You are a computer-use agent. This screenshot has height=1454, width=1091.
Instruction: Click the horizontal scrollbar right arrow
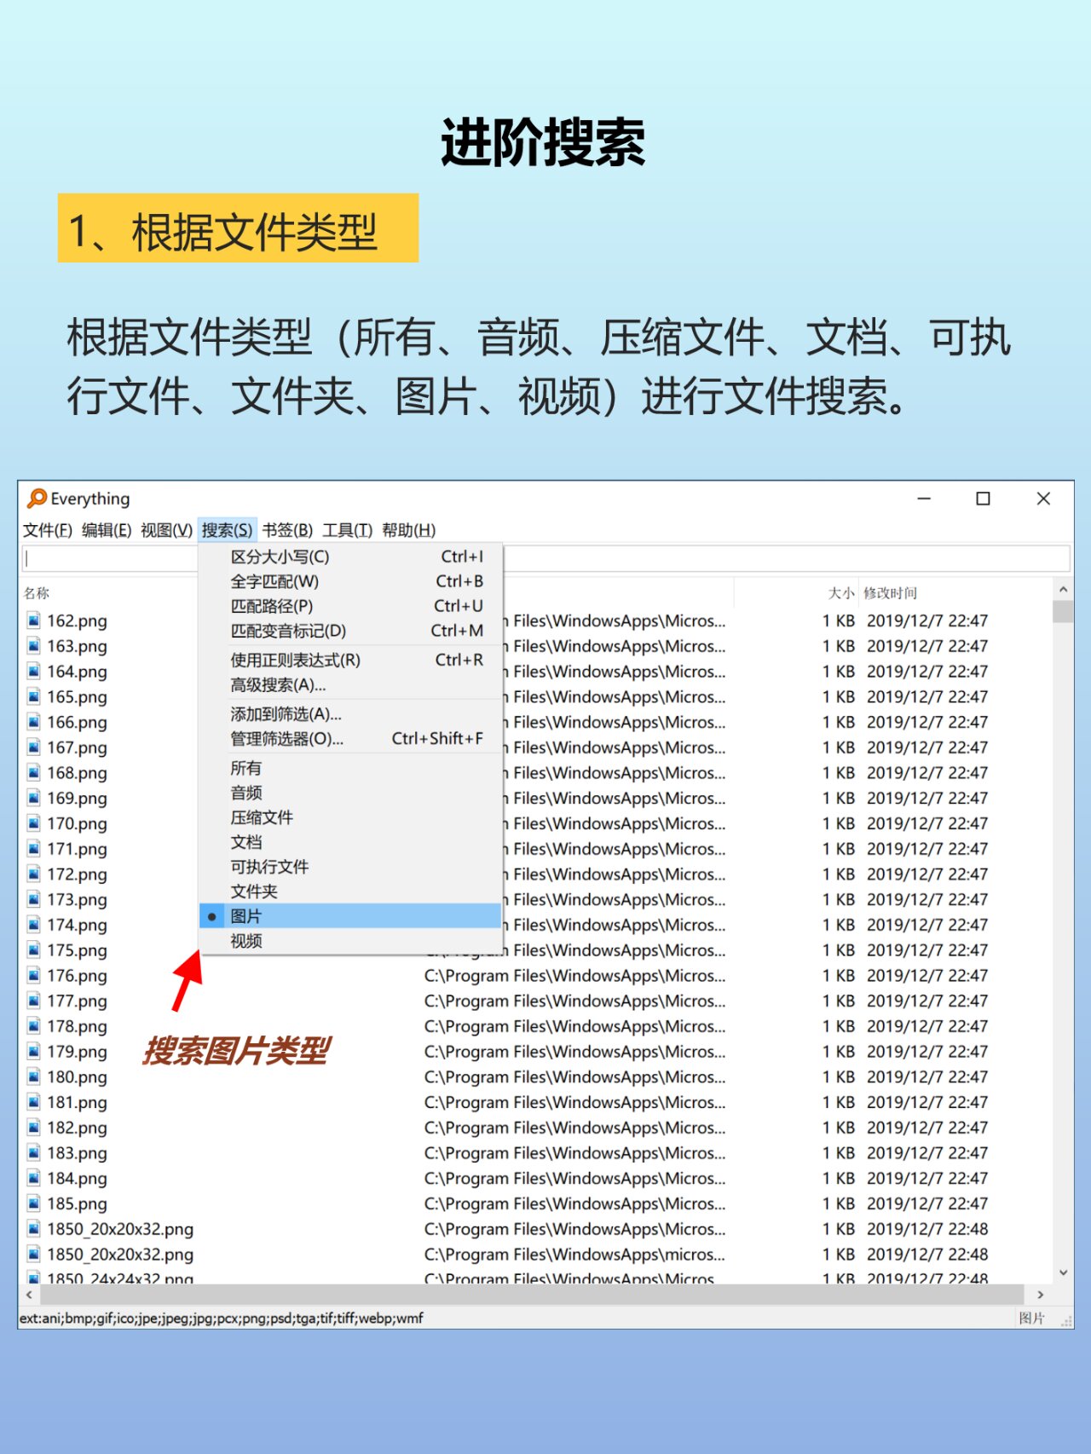pos(1040,1295)
